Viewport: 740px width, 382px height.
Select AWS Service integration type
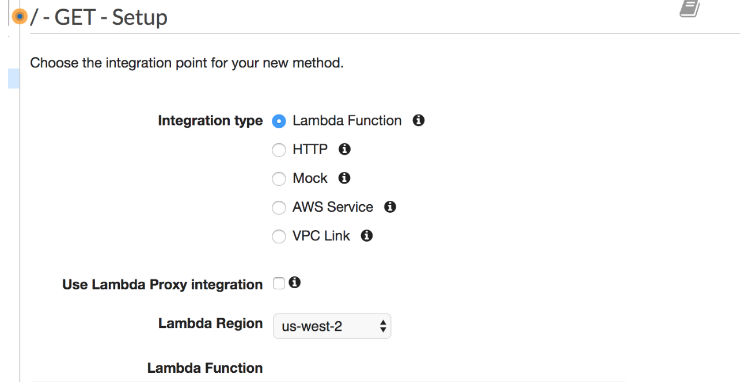coord(279,208)
